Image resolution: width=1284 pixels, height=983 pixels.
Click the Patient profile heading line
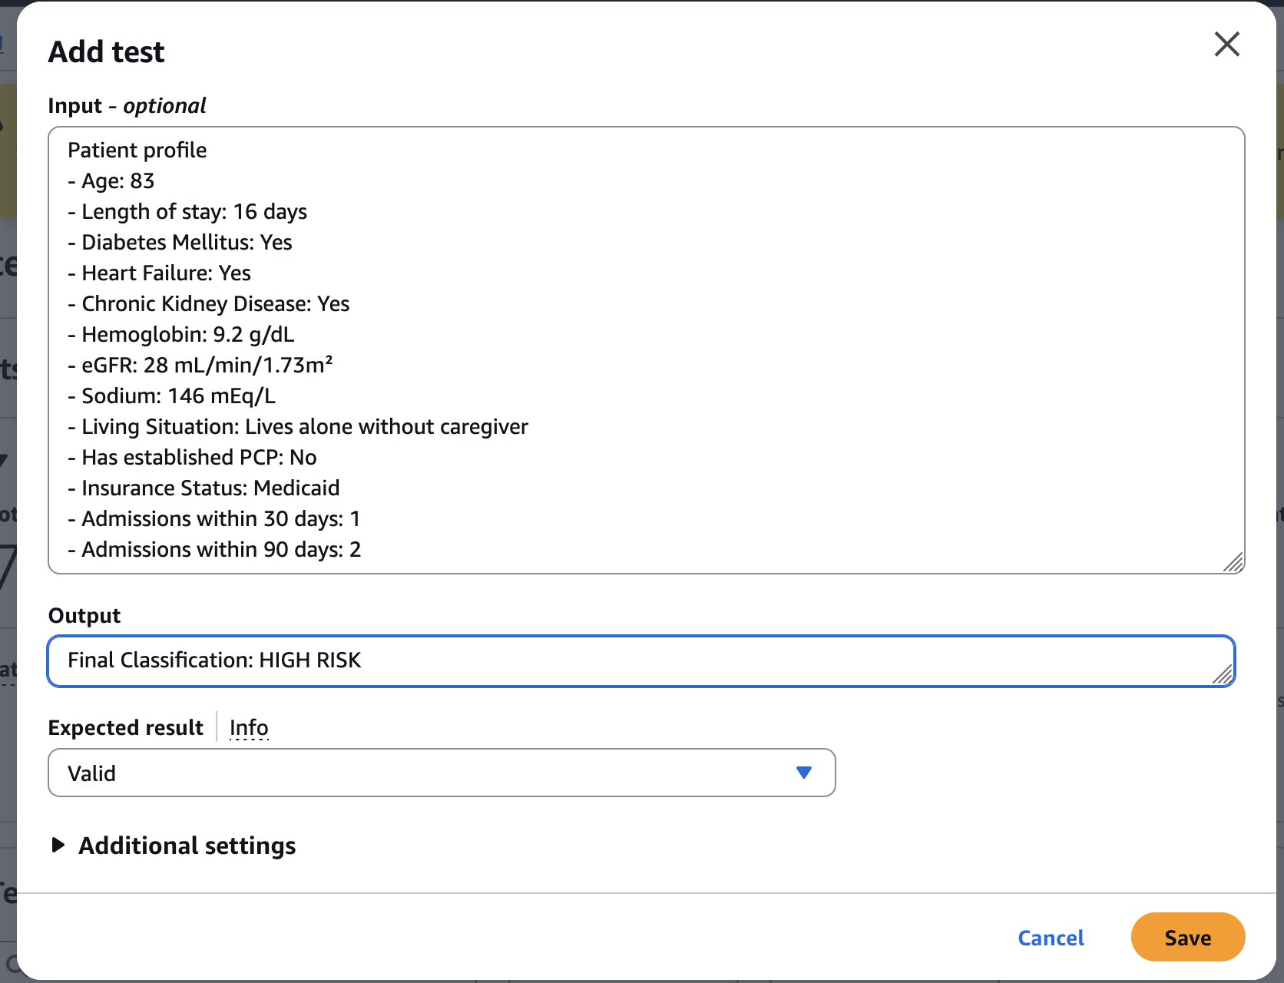coord(137,151)
